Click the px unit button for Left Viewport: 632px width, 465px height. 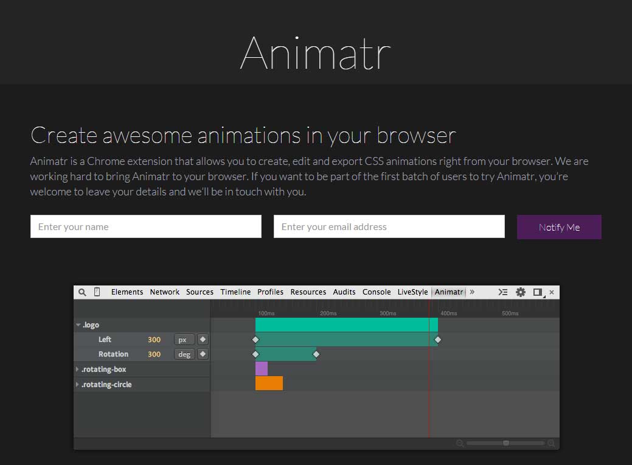click(x=184, y=339)
